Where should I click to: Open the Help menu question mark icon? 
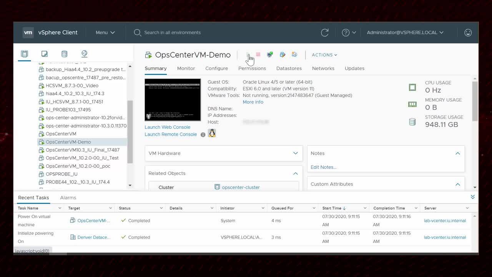(x=346, y=33)
